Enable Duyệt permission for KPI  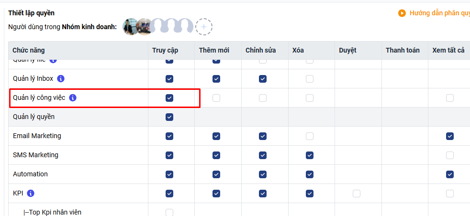click(x=357, y=194)
